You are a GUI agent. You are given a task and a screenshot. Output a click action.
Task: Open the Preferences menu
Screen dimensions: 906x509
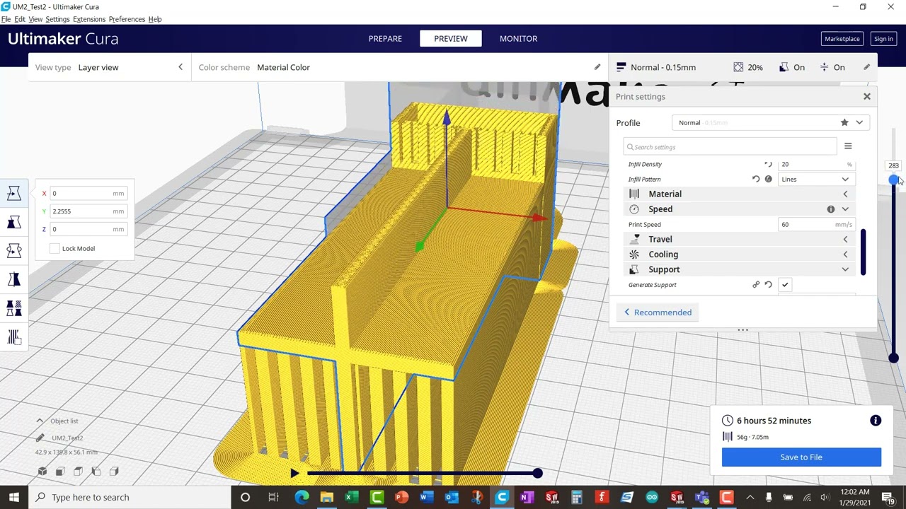tap(127, 19)
